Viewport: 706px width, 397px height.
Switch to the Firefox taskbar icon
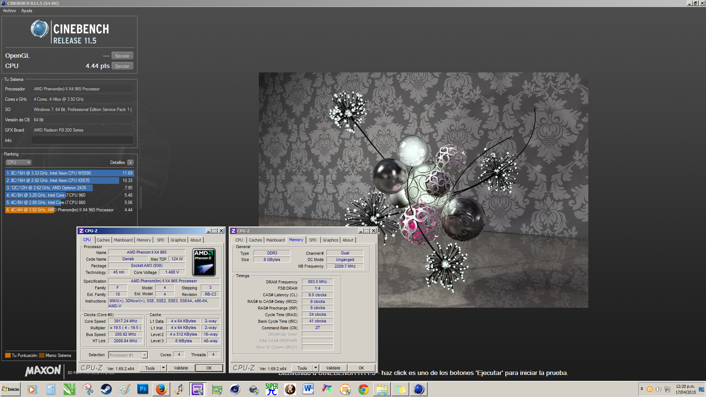coord(161,389)
